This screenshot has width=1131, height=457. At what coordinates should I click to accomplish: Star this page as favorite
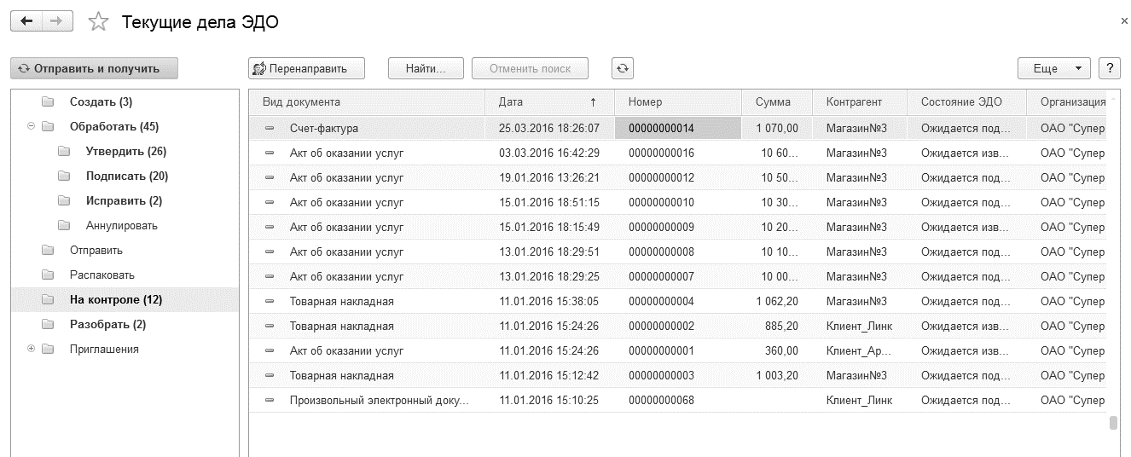(99, 22)
